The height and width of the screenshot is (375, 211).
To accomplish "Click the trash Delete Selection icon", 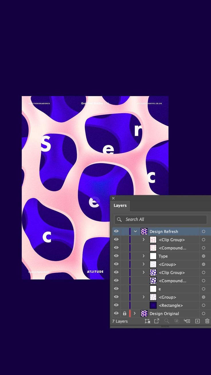I will [207, 321].
